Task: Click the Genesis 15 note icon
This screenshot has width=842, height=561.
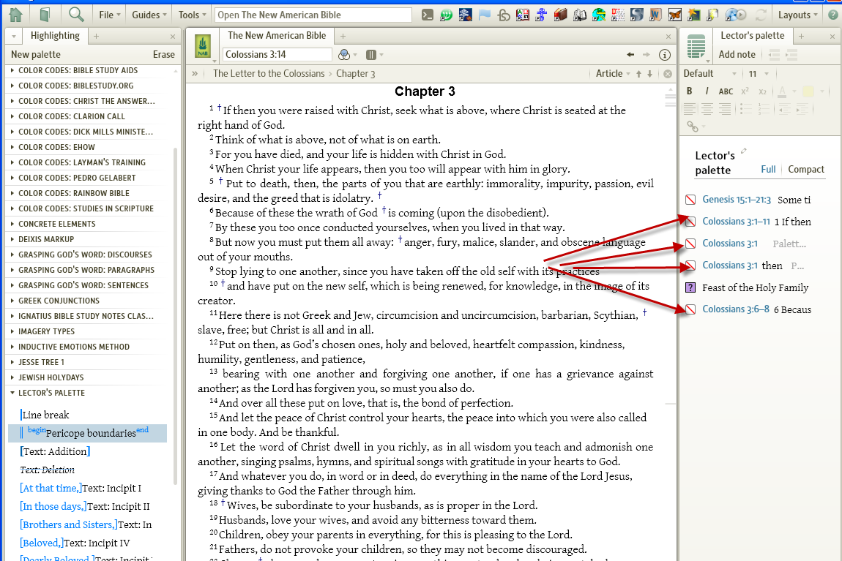Action: [x=690, y=200]
